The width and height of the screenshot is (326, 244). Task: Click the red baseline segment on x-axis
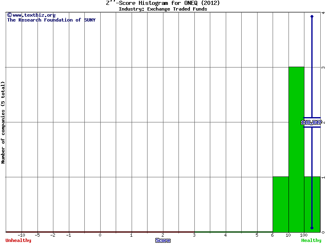point(100,232)
